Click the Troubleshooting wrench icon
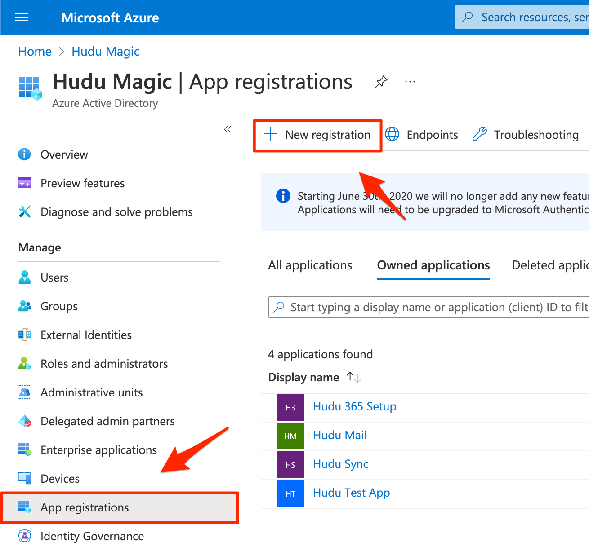589x555 pixels. [480, 134]
